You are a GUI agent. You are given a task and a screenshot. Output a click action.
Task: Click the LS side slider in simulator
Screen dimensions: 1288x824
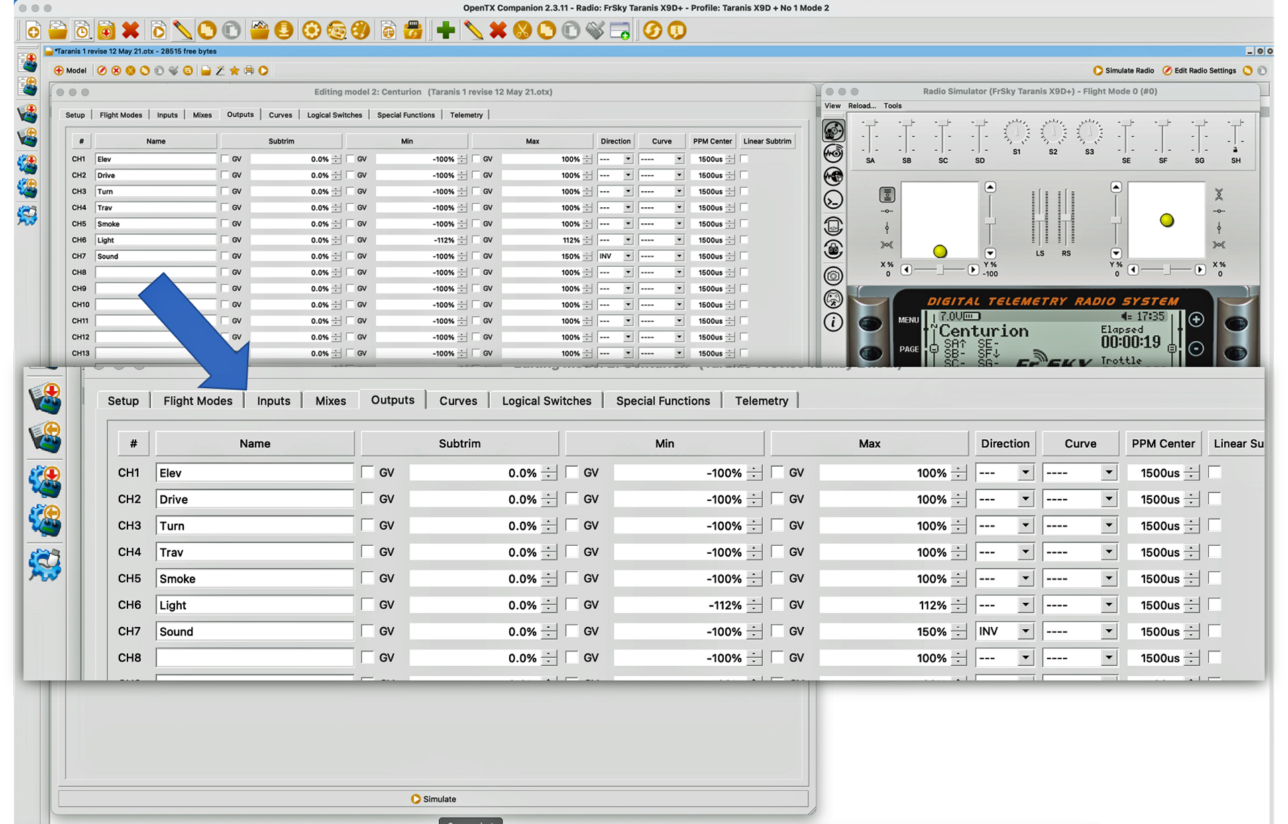click(1040, 219)
